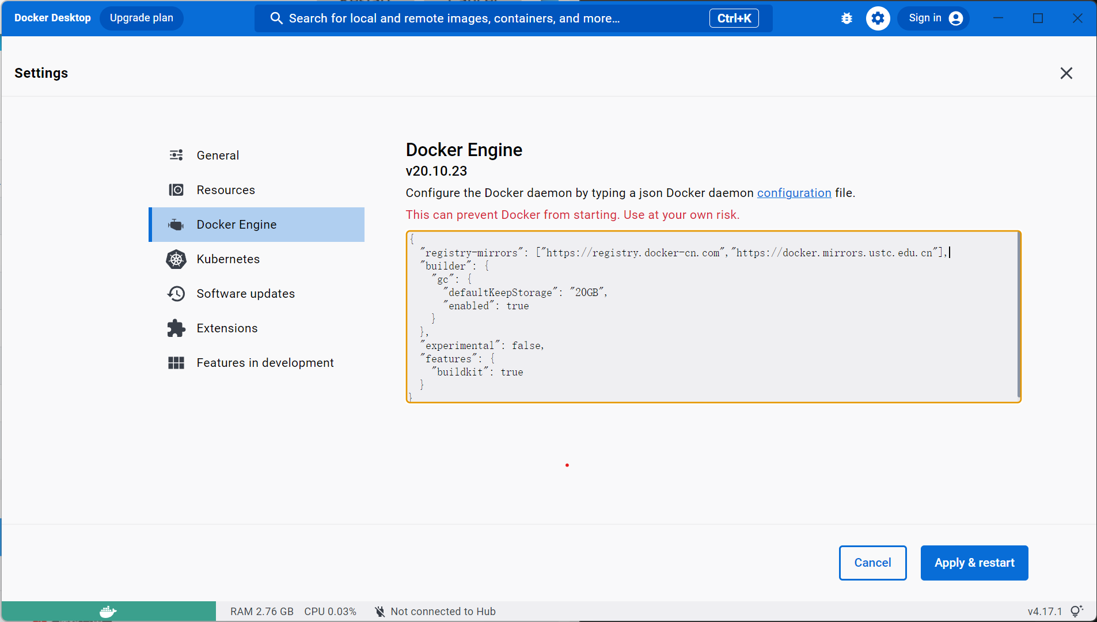The height and width of the screenshot is (622, 1097).
Task: Open the Kubernetes settings tab
Action: point(257,259)
